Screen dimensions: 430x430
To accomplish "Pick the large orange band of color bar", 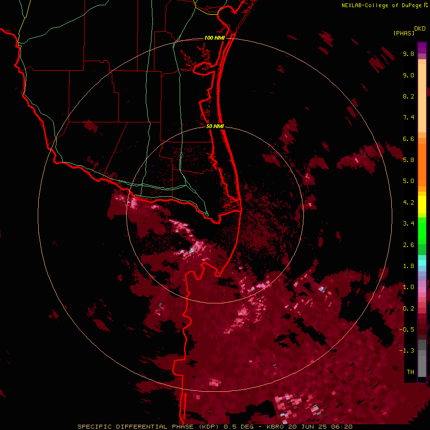I will (422, 165).
